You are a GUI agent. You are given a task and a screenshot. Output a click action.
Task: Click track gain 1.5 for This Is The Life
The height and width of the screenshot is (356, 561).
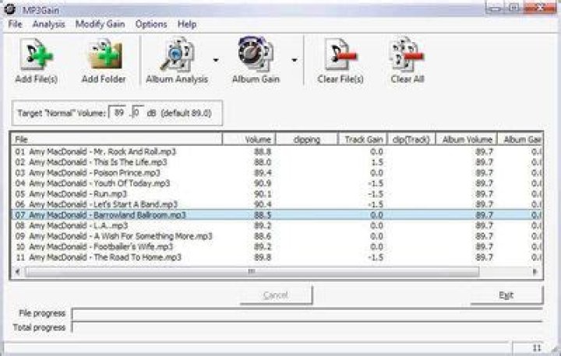point(377,162)
